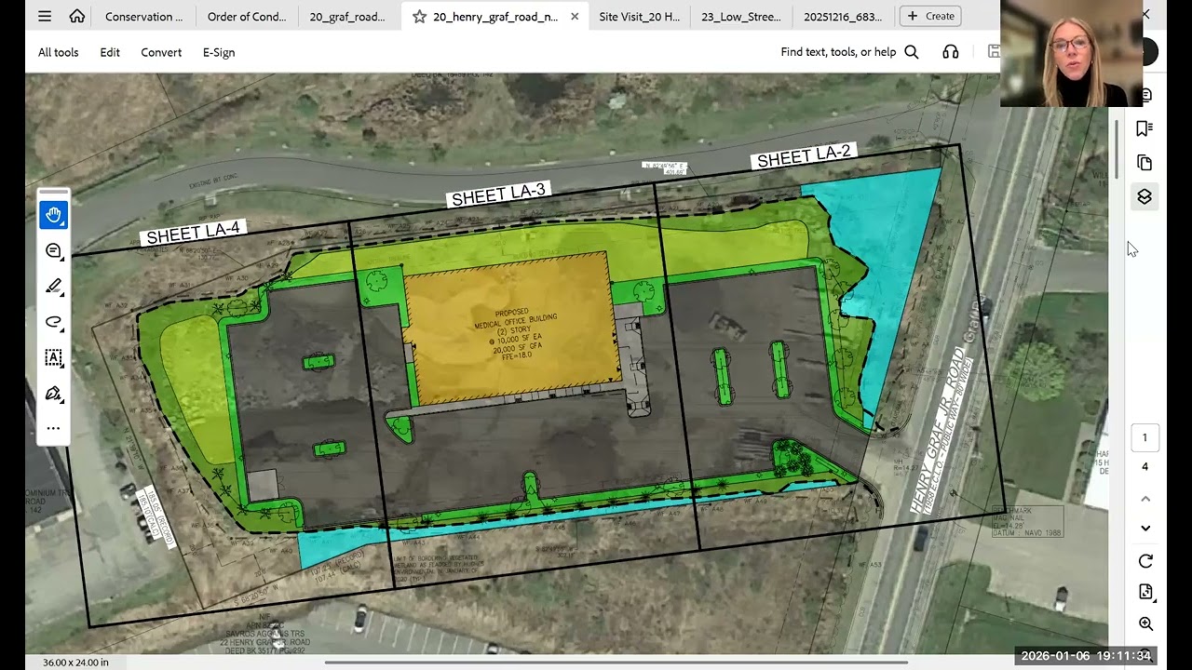Switch to 20_graf_road... tab

347,16
